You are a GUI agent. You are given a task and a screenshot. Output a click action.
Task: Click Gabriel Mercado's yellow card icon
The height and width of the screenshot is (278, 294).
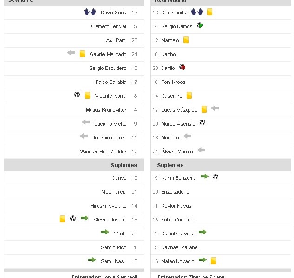tap(82, 54)
